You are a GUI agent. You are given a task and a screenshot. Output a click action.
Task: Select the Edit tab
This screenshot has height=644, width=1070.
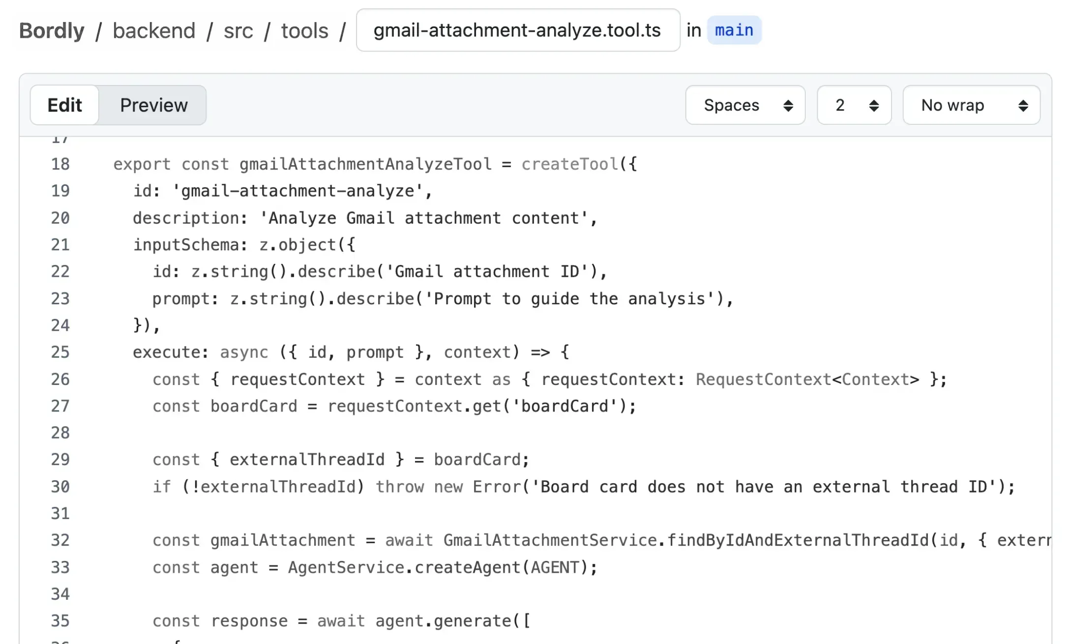(x=64, y=105)
